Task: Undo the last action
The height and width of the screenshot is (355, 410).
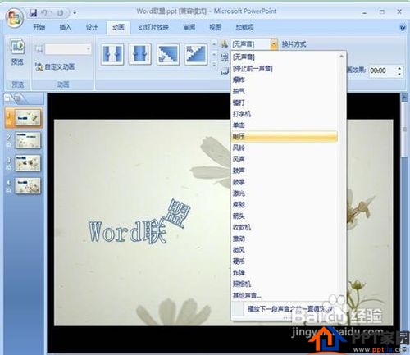Action: pos(44,12)
